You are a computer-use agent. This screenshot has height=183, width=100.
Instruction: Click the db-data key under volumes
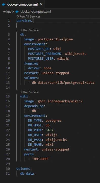click(x=27, y=173)
